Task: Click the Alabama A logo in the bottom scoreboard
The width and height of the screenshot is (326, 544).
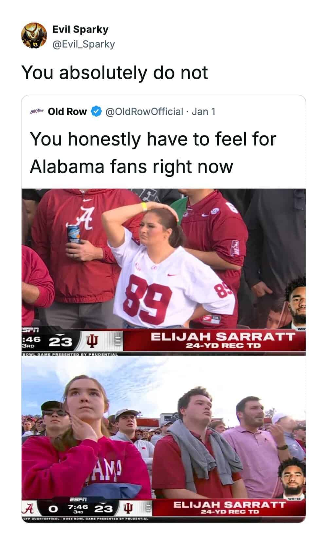Action: (x=30, y=509)
